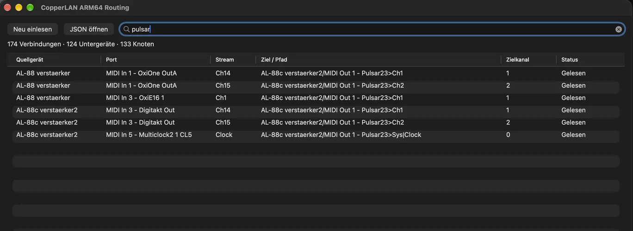Click the Clock stream cell
Screen dimensions: 633x231
point(224,135)
